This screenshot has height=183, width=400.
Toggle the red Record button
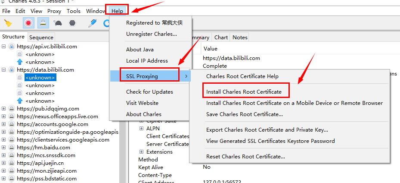tap(28, 23)
